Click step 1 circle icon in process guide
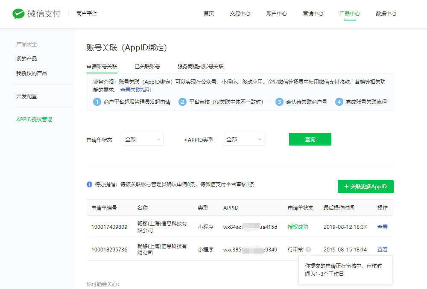427x289 pixels. (97, 102)
